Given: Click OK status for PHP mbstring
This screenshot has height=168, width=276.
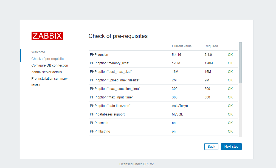Looking at the screenshot, I should coord(230,131).
